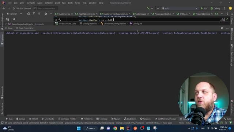Screen dimensions: 234x132
Task: Open the Explorer panel settings gear
Action: (x=46, y=14)
